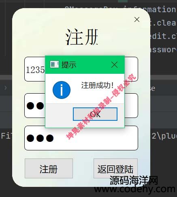Close the 提示 message box
Viewport: 177px width, 197px height.
114,64
